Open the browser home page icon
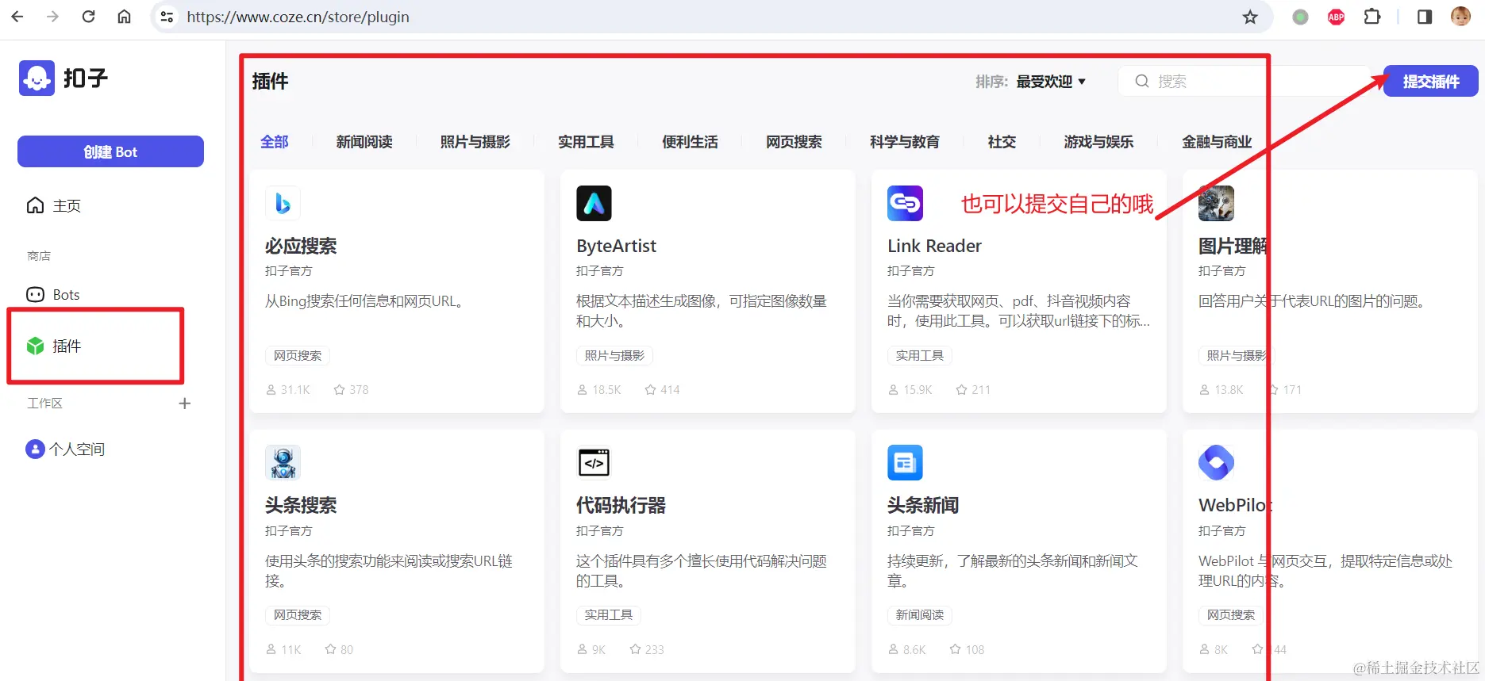The width and height of the screenshot is (1485, 681). tap(125, 17)
